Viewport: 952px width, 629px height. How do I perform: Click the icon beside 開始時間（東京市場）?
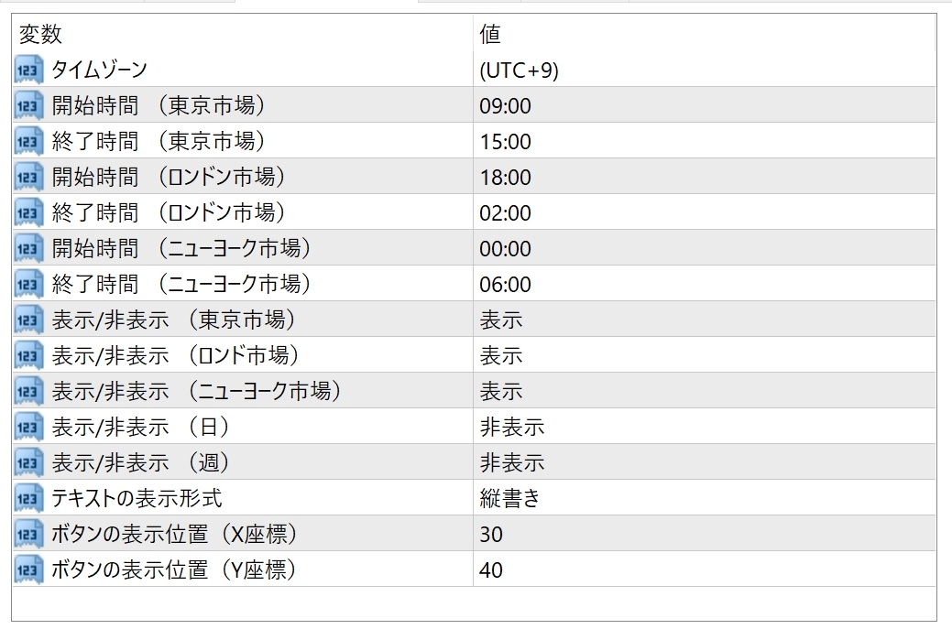(x=28, y=106)
